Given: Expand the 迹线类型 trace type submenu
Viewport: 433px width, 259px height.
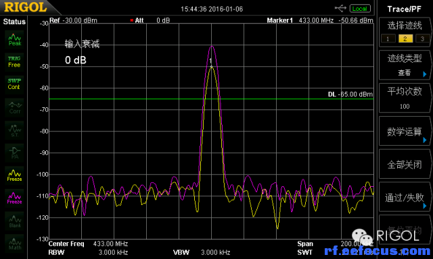Looking at the screenshot, I should (405, 65).
